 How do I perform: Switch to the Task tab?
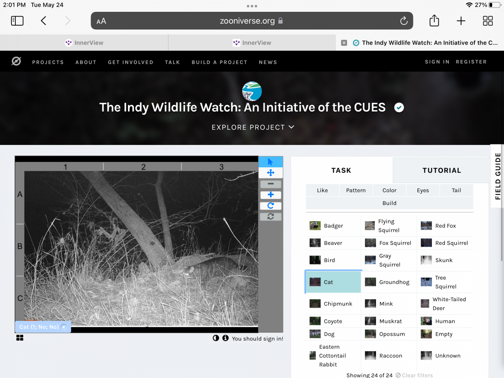341,170
